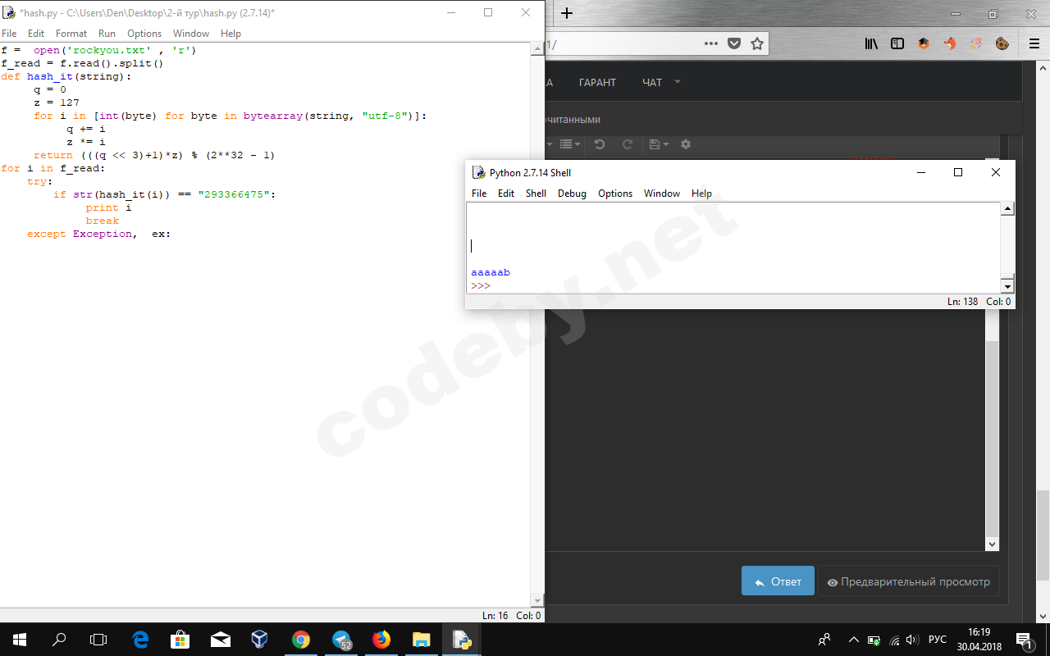Open the translation extension icon
This screenshot has width=1050, height=656.
click(x=976, y=43)
